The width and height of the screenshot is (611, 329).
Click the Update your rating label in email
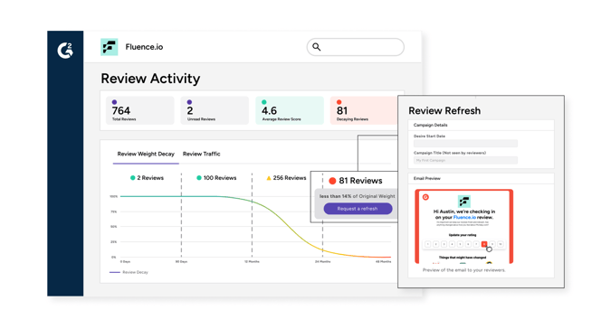point(463,235)
